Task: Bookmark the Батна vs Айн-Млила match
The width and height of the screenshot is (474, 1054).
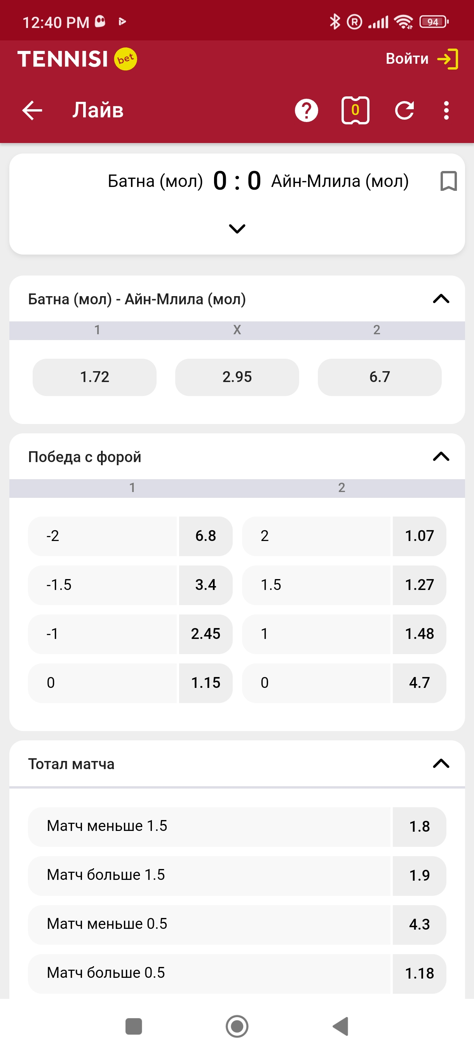Action: click(x=448, y=181)
